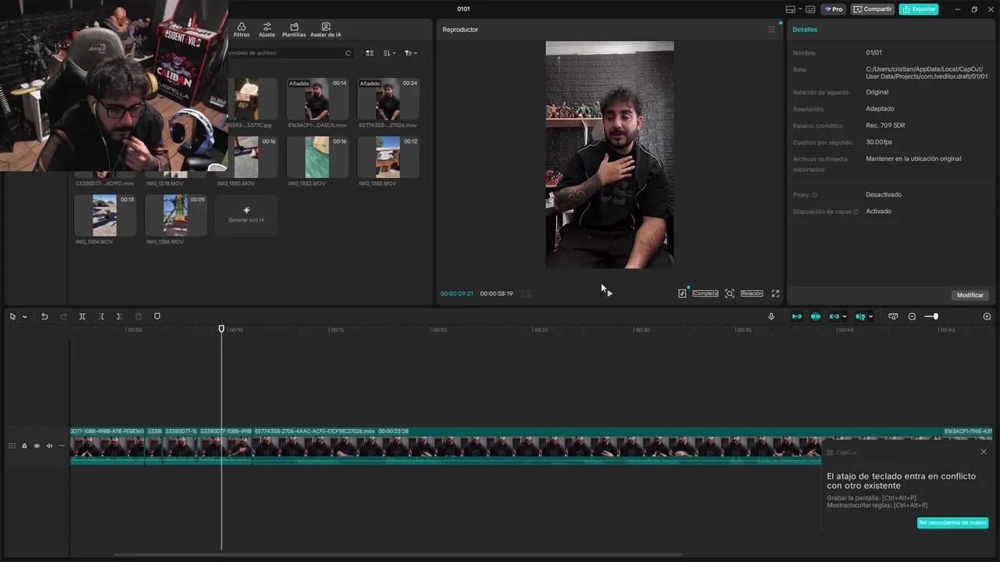
Task: Click the Completa button in the player
Action: (x=705, y=293)
